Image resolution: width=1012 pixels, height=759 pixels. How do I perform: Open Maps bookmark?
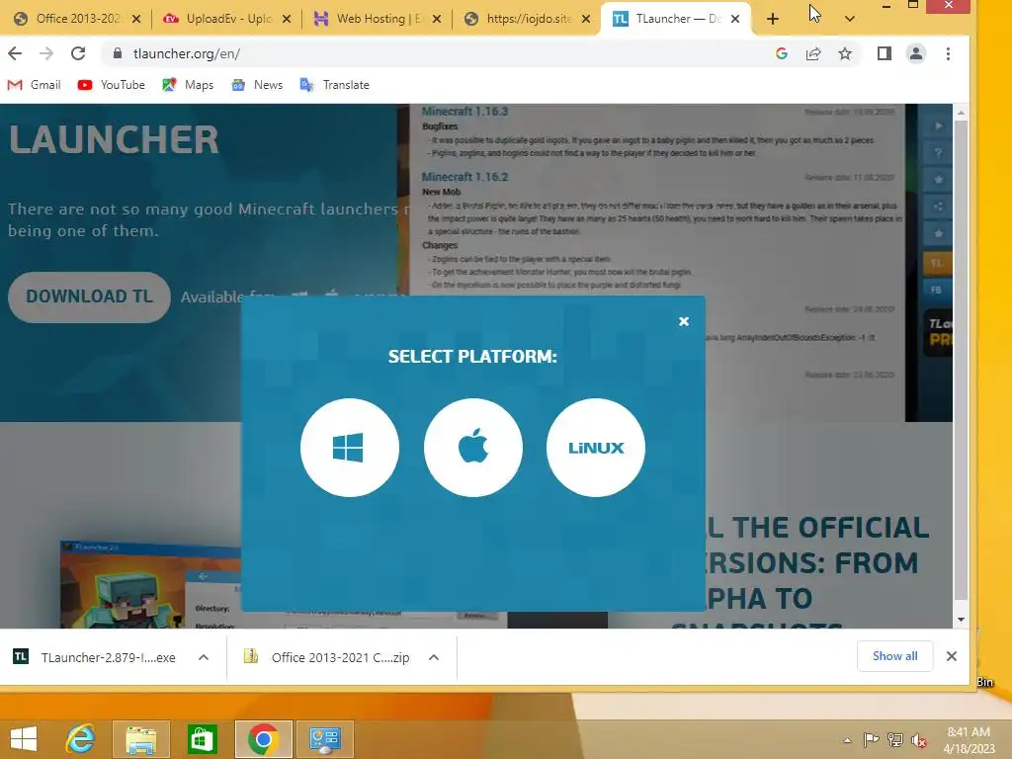coord(188,85)
